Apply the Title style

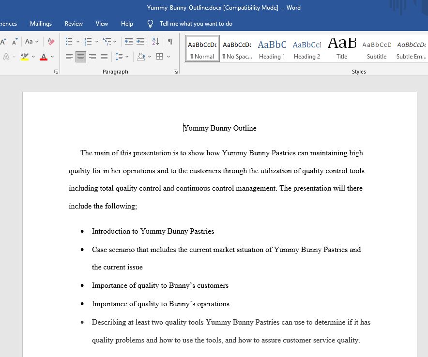342,48
